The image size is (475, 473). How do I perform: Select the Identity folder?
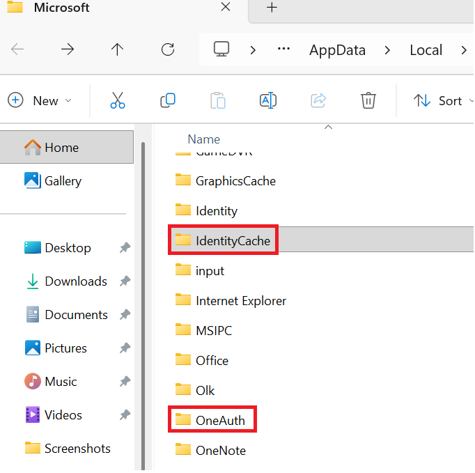(206, 210)
